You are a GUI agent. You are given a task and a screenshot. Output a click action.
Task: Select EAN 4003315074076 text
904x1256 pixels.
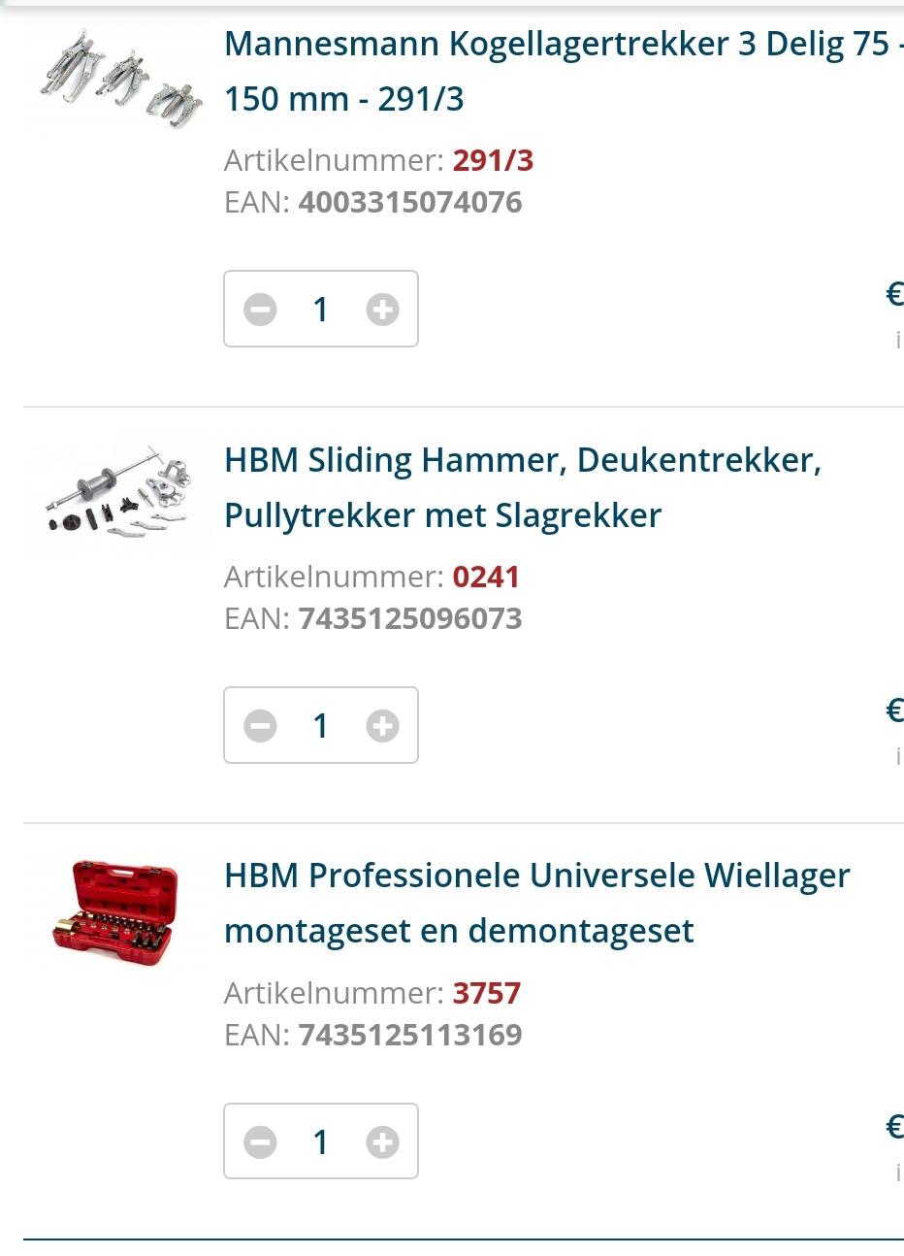(410, 202)
